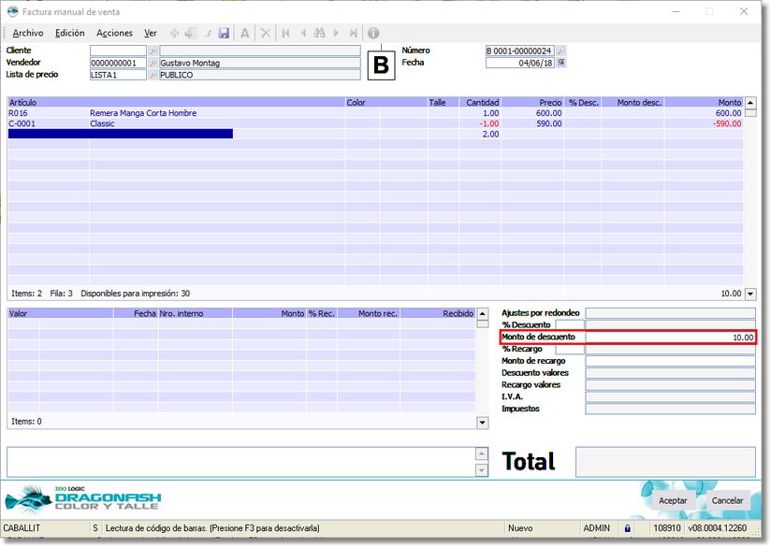
Task: Click the Save (floppy disk) toolbar icon
Action: coord(224,33)
